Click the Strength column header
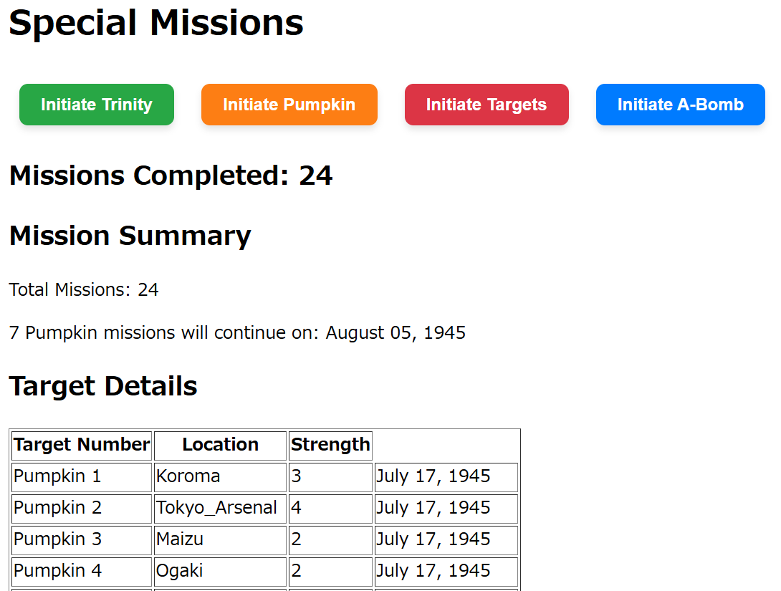This screenshot has height=591, width=781. click(x=330, y=445)
